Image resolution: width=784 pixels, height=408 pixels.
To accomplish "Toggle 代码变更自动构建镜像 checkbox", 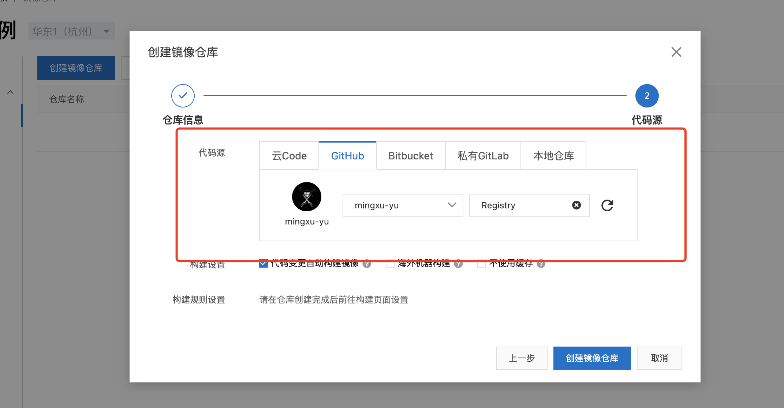I will (x=263, y=264).
